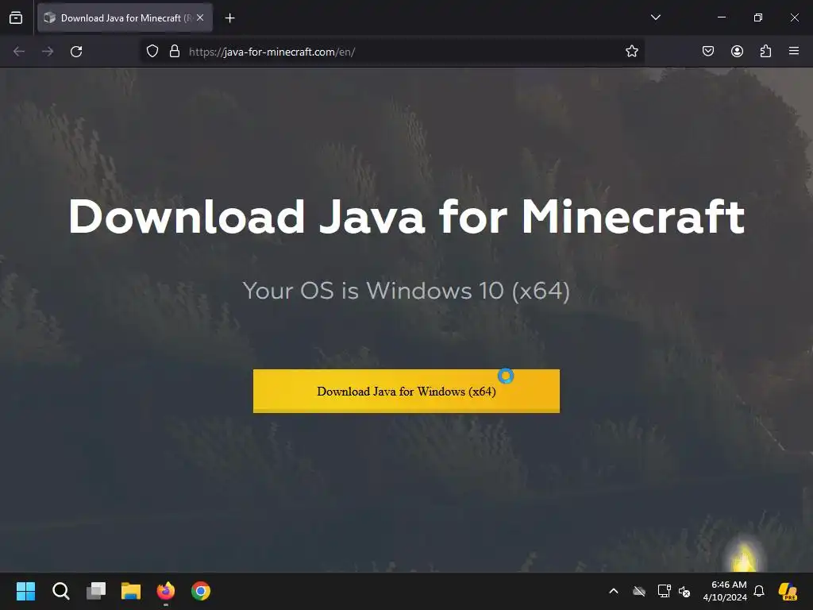Minimize the Firefox window
Image resolution: width=813 pixels, height=610 pixels.
[721, 17]
